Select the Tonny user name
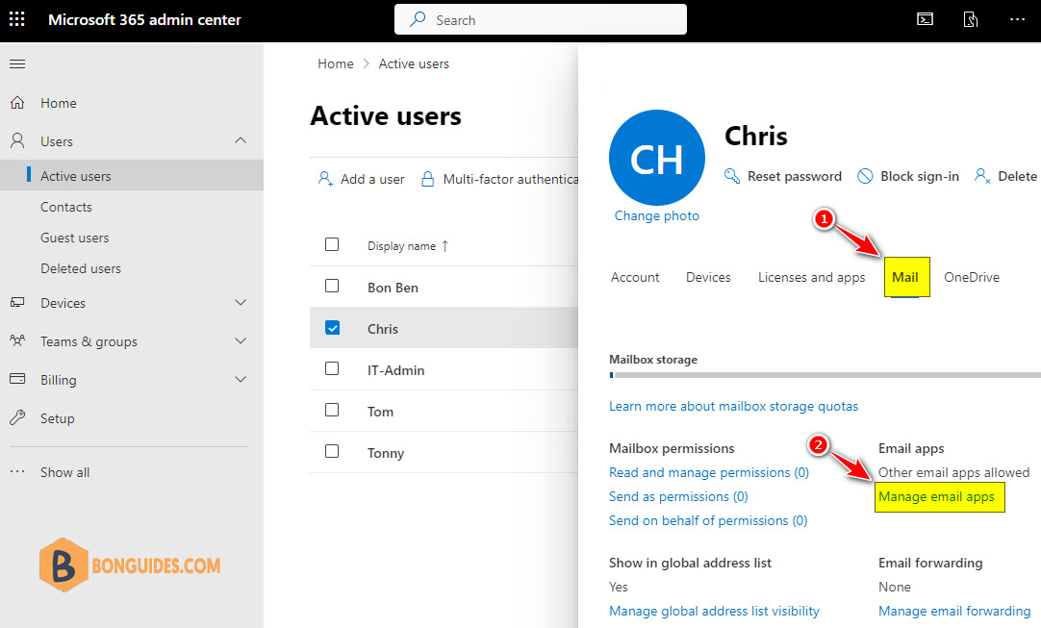Viewport: 1041px width, 628px height. click(386, 453)
